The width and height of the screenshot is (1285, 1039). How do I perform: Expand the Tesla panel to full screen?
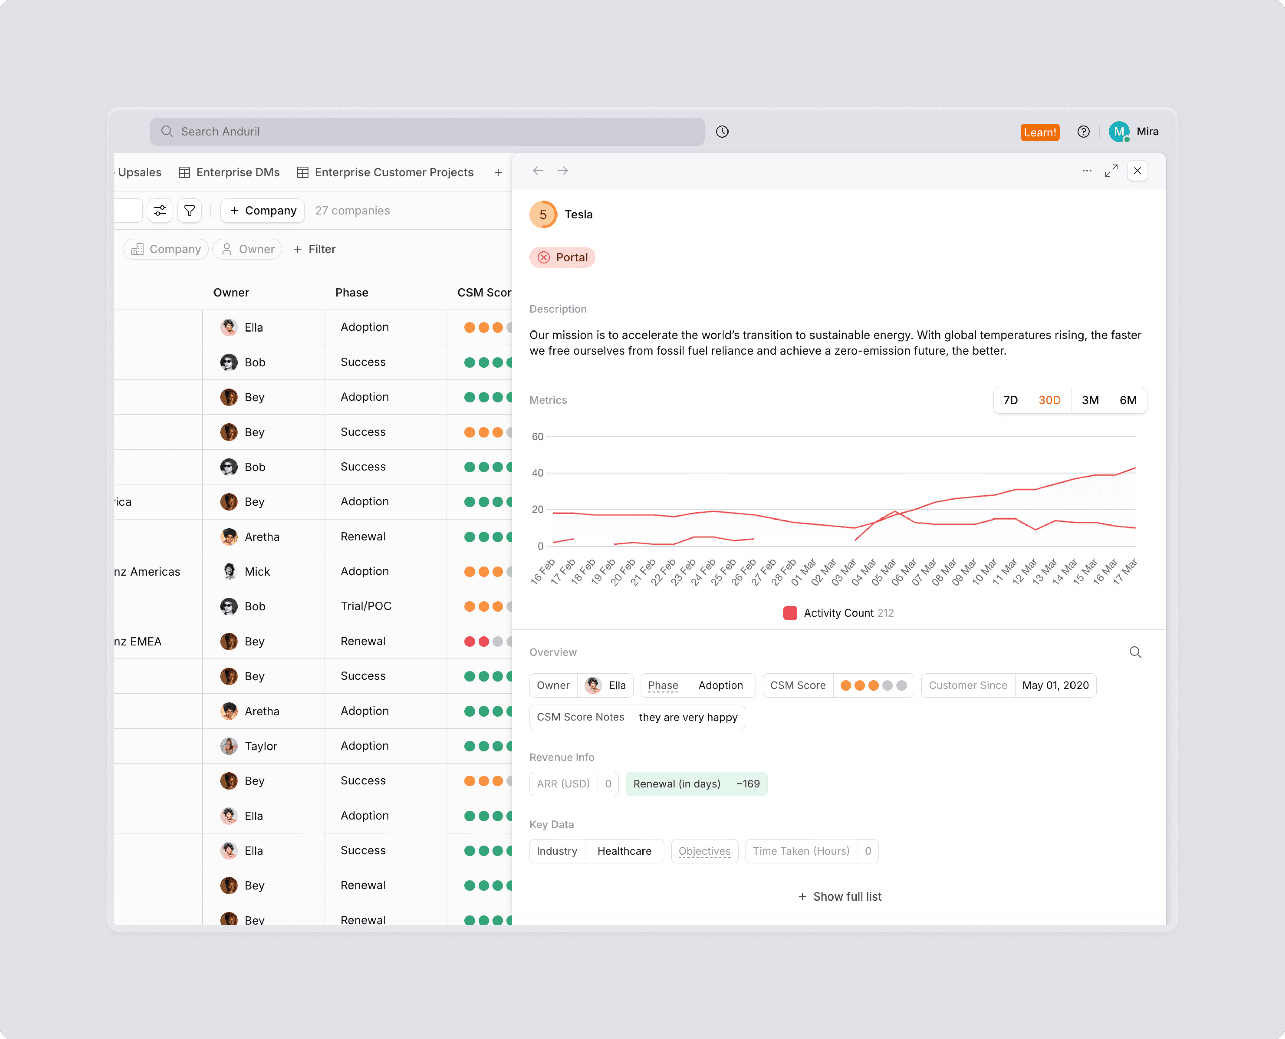click(1111, 171)
